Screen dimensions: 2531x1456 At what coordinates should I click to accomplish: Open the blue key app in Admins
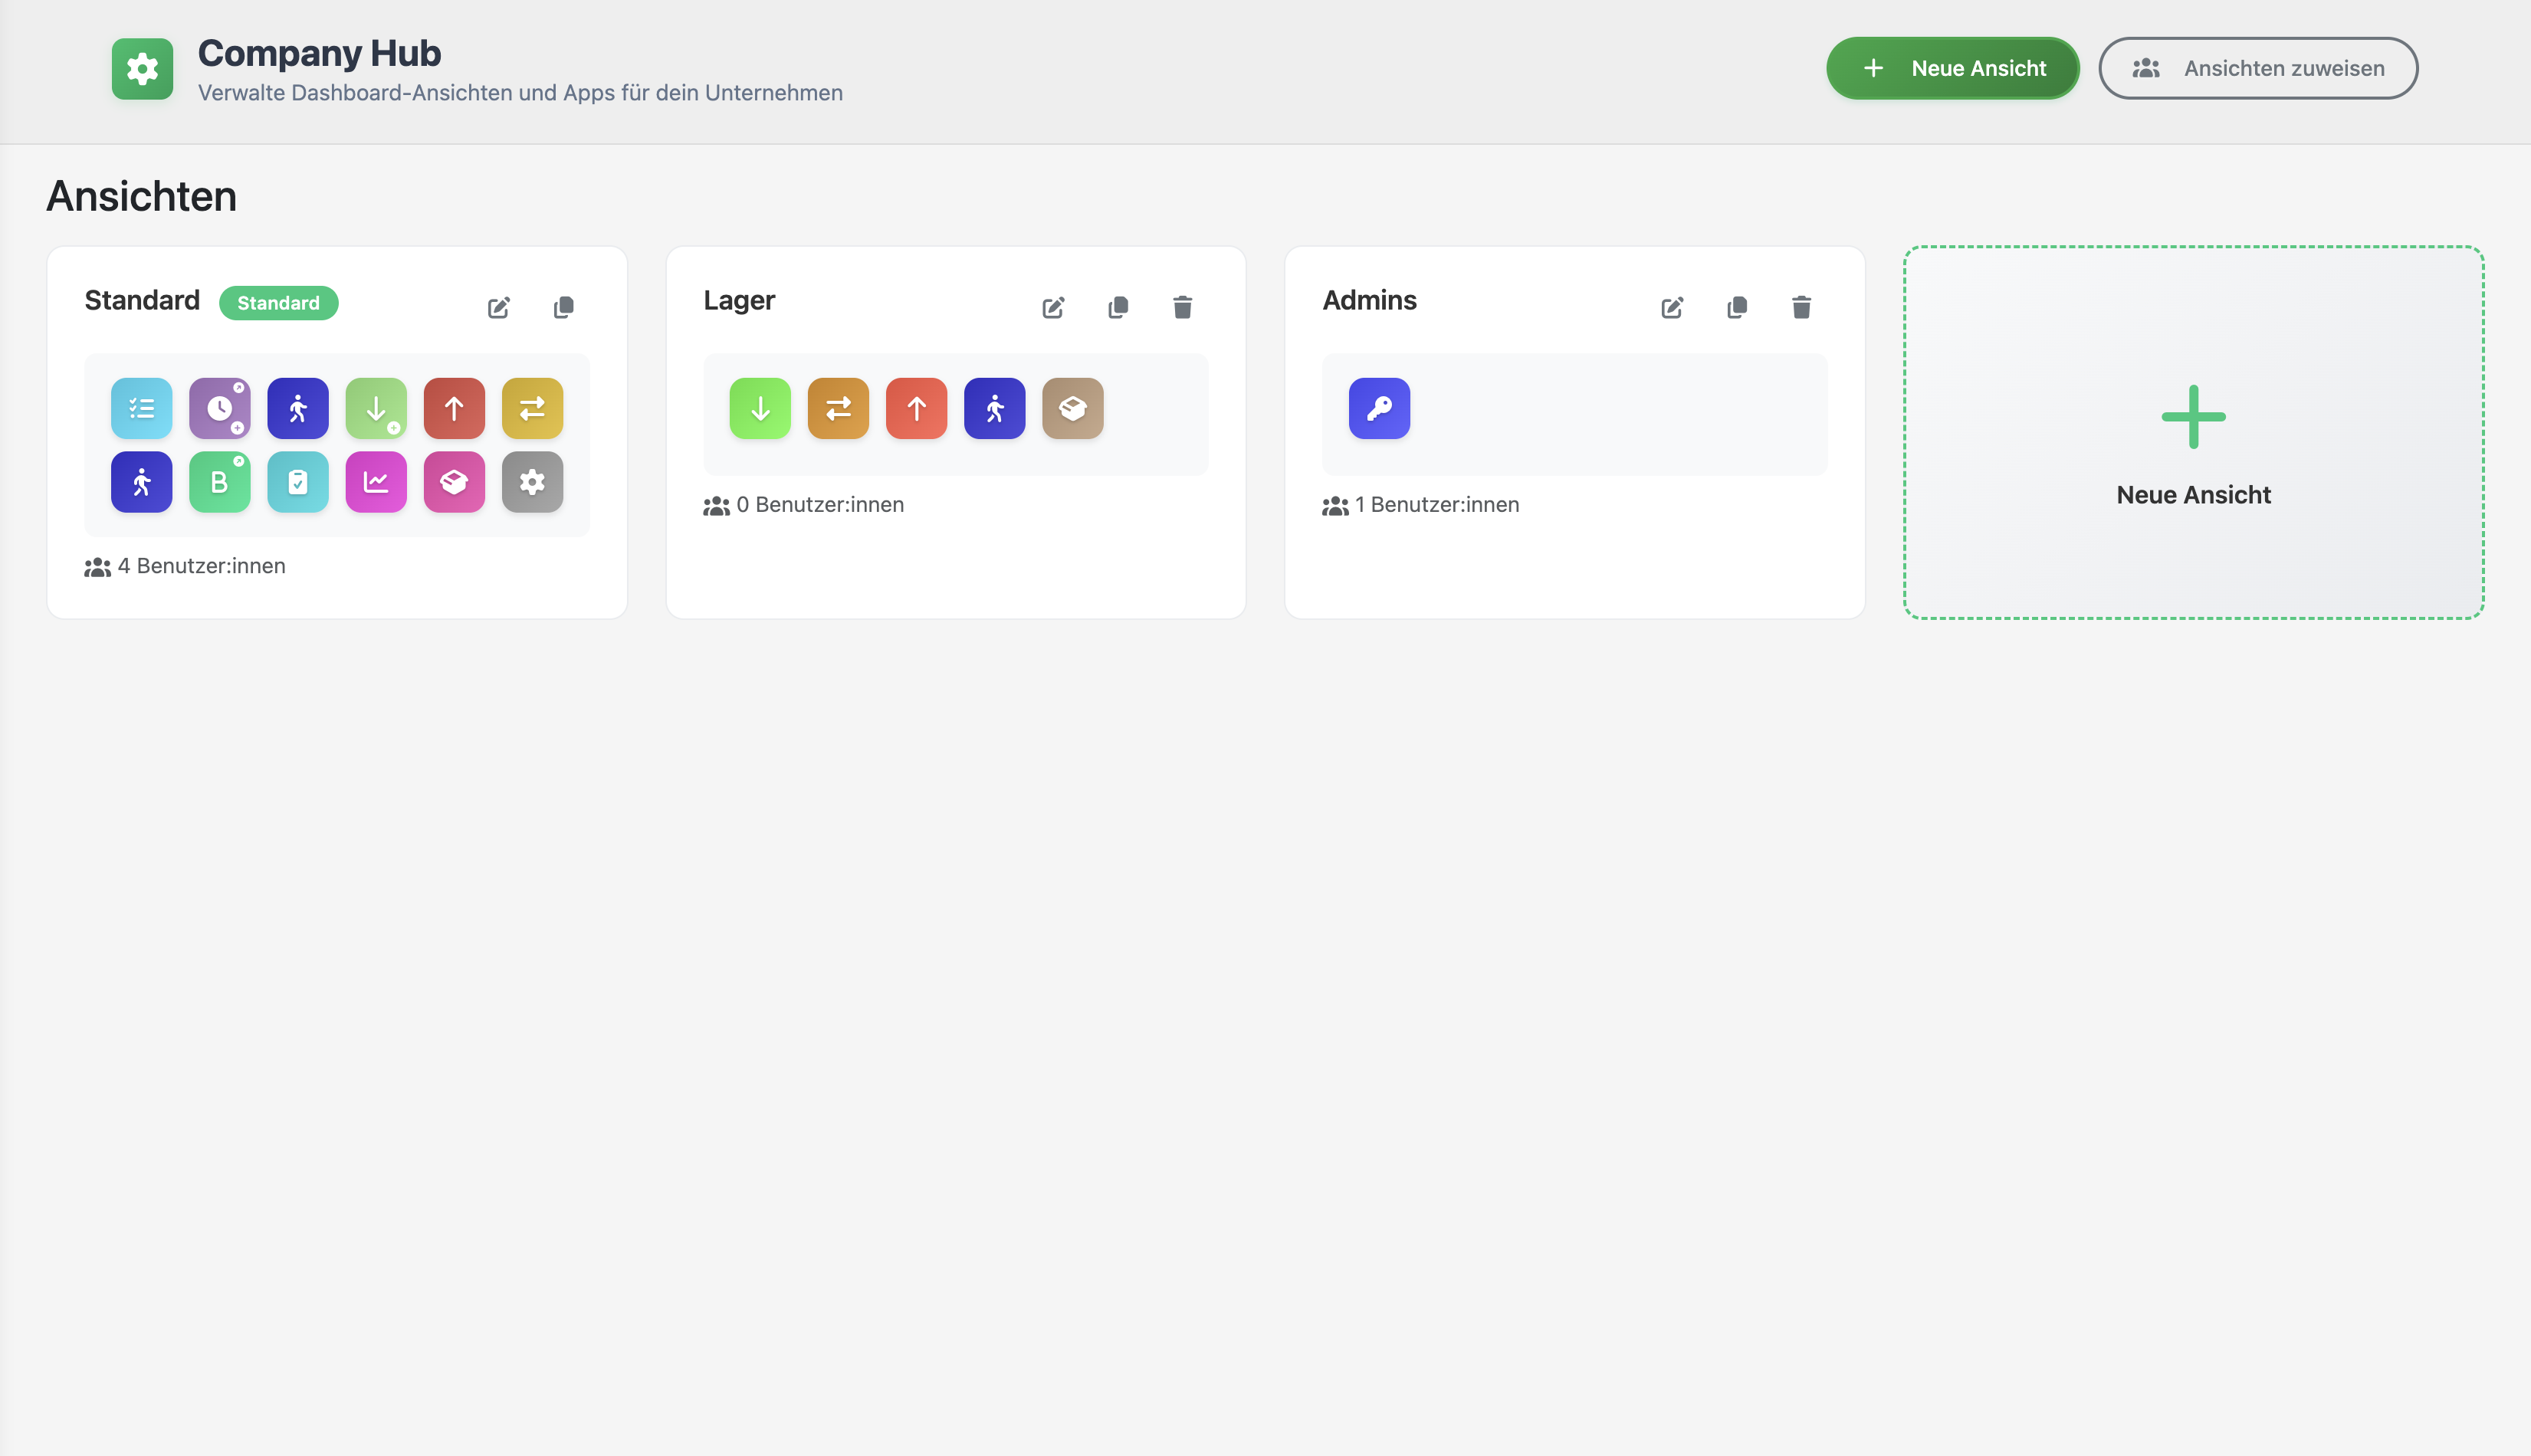click(x=1378, y=408)
